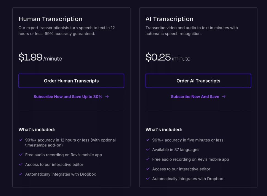Open Subscribe Now and Save Up to 30% link
Viewport: 267px width, 196px height.
[68, 97]
